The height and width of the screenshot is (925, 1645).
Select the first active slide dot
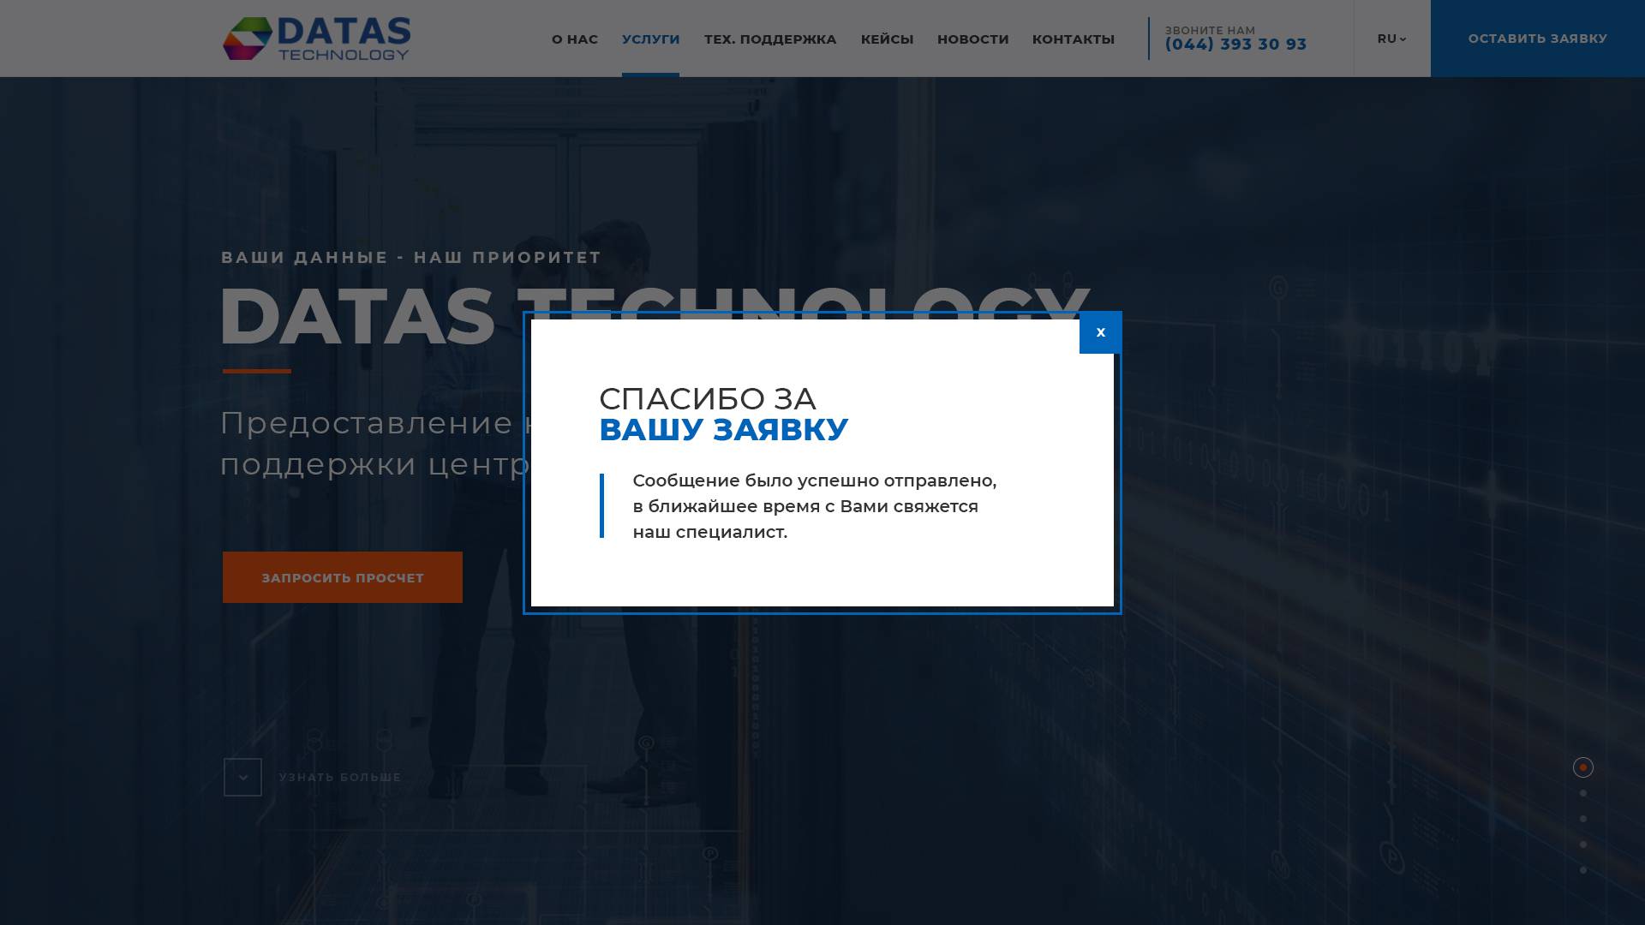(1582, 767)
